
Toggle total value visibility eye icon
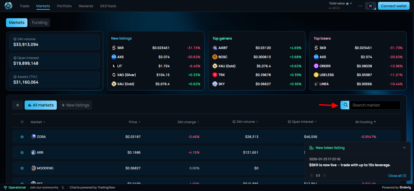coord(347,3)
